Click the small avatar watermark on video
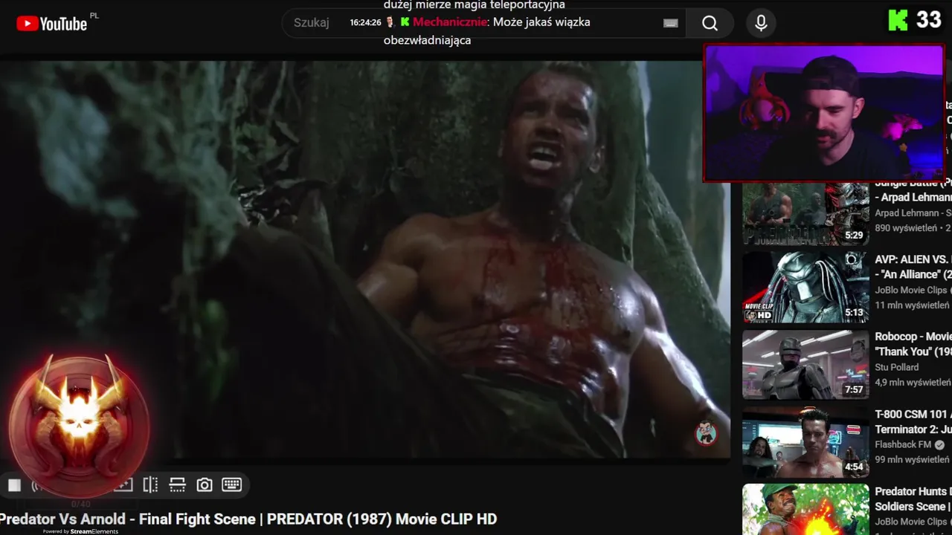This screenshot has height=535, width=952. tap(706, 432)
